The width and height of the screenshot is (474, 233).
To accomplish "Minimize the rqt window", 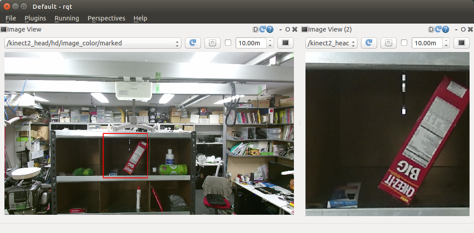I will pos(16,6).
